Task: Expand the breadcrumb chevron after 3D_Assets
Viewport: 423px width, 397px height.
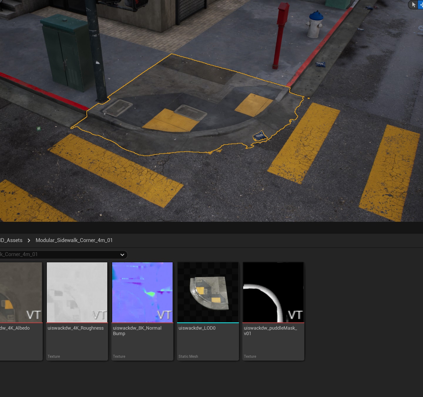Action: [29, 240]
